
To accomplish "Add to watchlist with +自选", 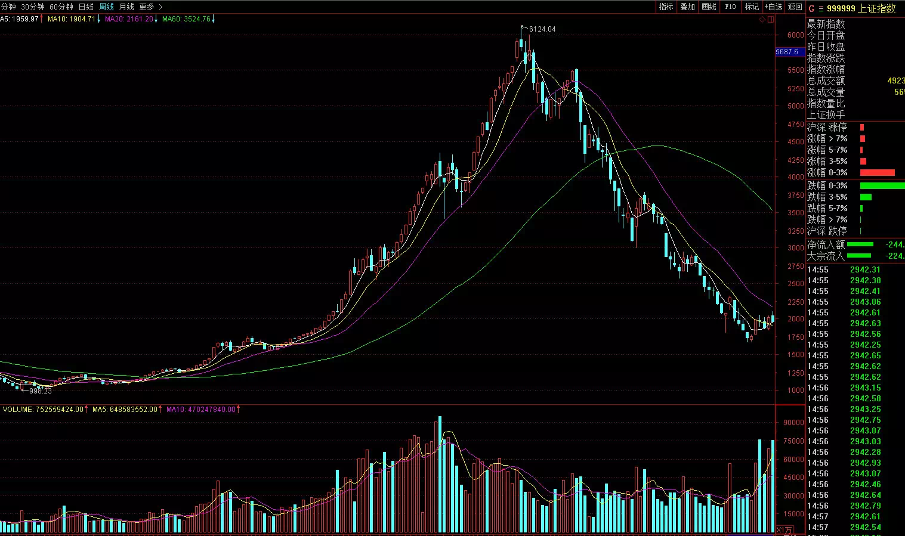I will tap(773, 7).
